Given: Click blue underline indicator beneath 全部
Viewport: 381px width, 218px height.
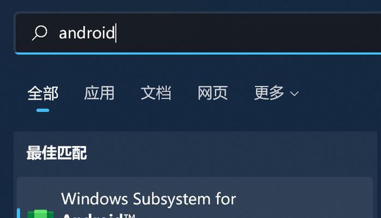Looking at the screenshot, I should click(43, 110).
